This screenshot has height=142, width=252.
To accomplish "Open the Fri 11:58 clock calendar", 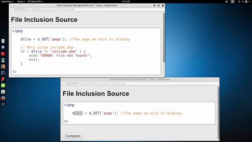I will pyautogui.click(x=126, y=2).
